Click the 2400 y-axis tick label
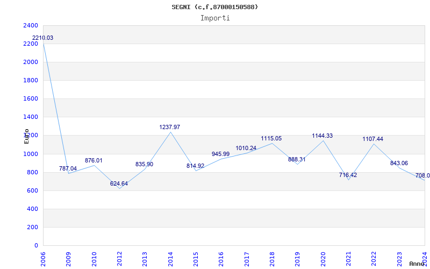 coord(31,26)
